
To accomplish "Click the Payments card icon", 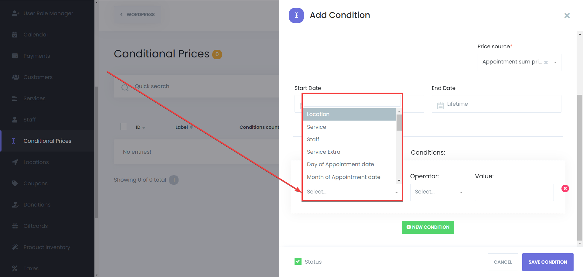I will click(15, 56).
